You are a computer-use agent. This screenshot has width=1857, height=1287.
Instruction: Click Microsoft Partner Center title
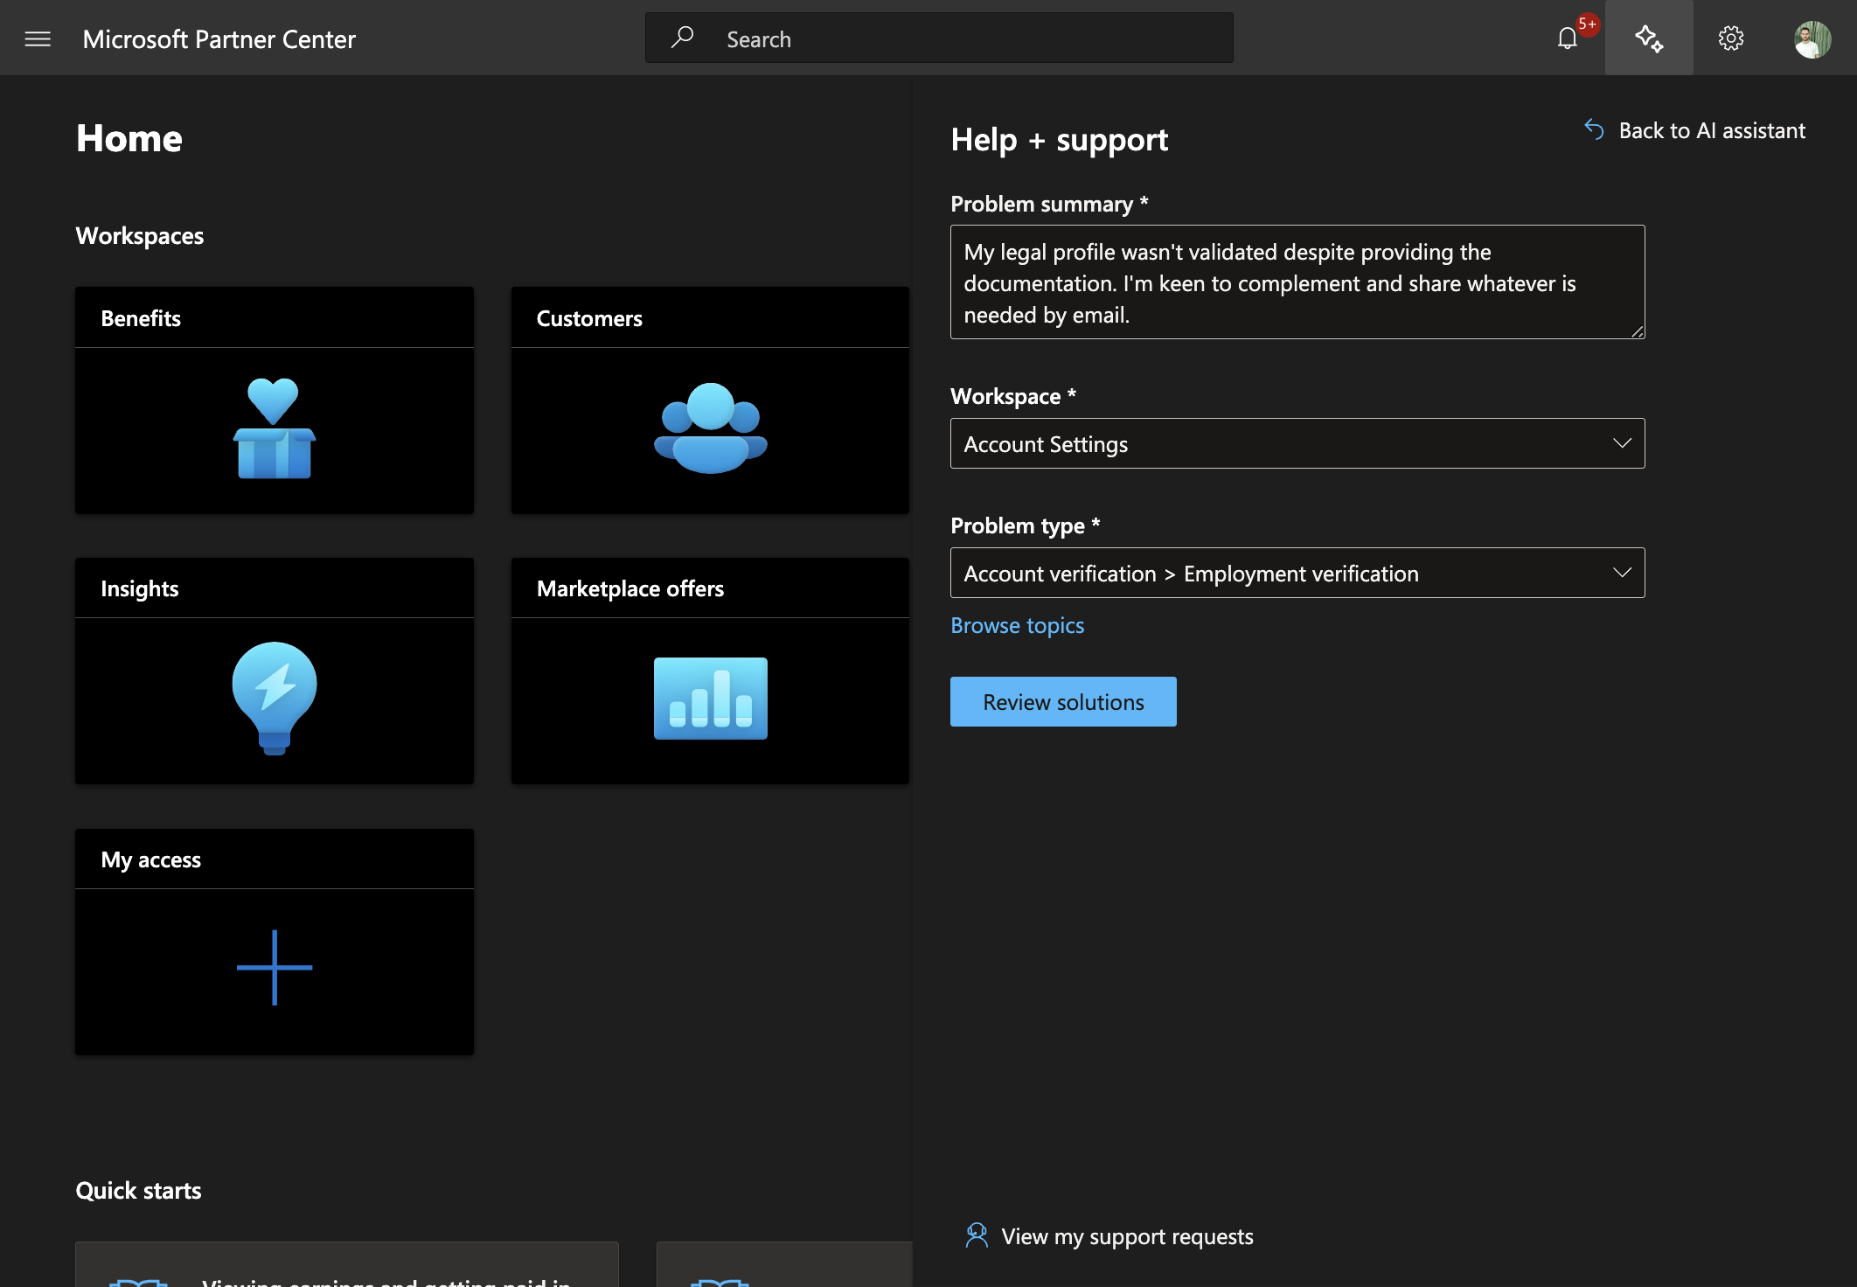point(219,39)
